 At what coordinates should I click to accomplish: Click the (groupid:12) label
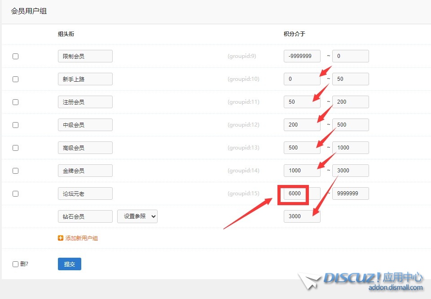point(243,125)
